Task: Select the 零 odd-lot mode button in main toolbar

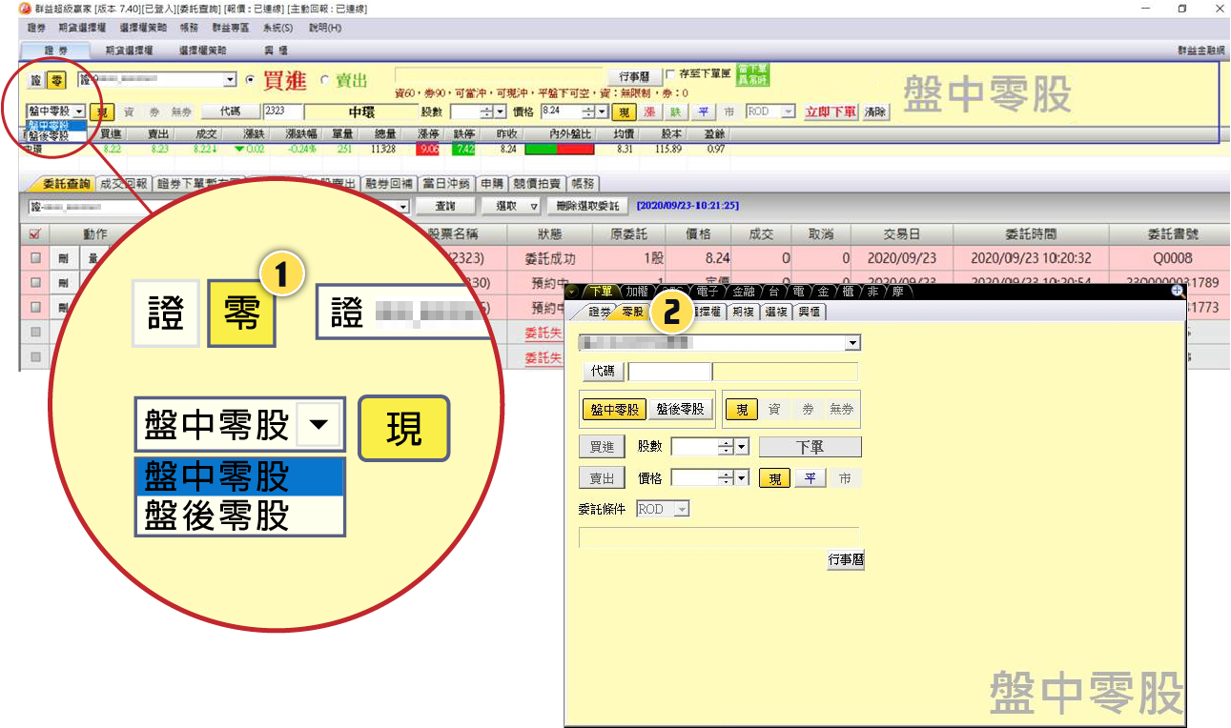Action: tap(56, 80)
